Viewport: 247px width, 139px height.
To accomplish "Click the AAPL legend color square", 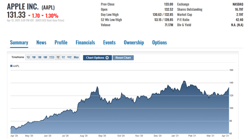I will tap(11, 66).
